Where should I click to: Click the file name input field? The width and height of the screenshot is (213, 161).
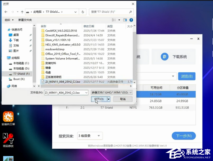(x=64, y=93)
